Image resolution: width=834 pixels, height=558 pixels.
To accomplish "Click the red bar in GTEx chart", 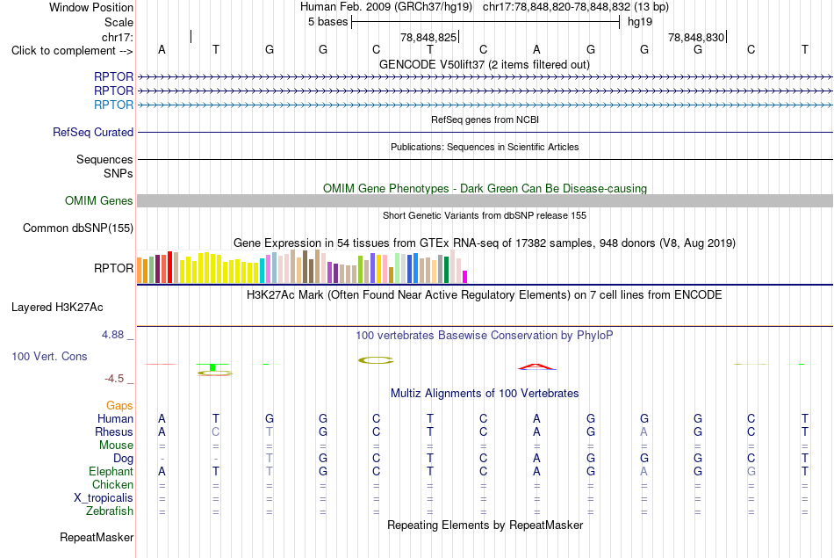I will click(169, 267).
